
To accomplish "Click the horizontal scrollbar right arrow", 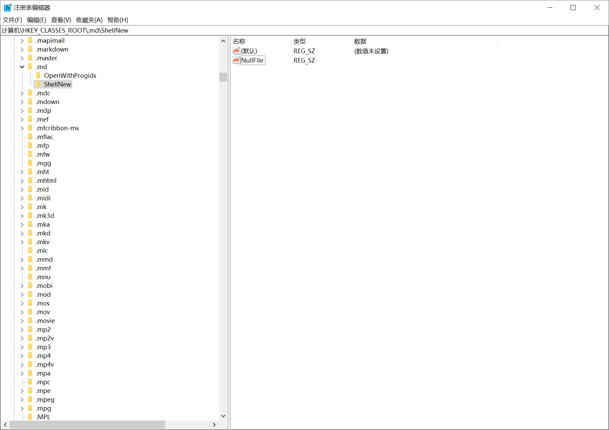I will pos(214,425).
